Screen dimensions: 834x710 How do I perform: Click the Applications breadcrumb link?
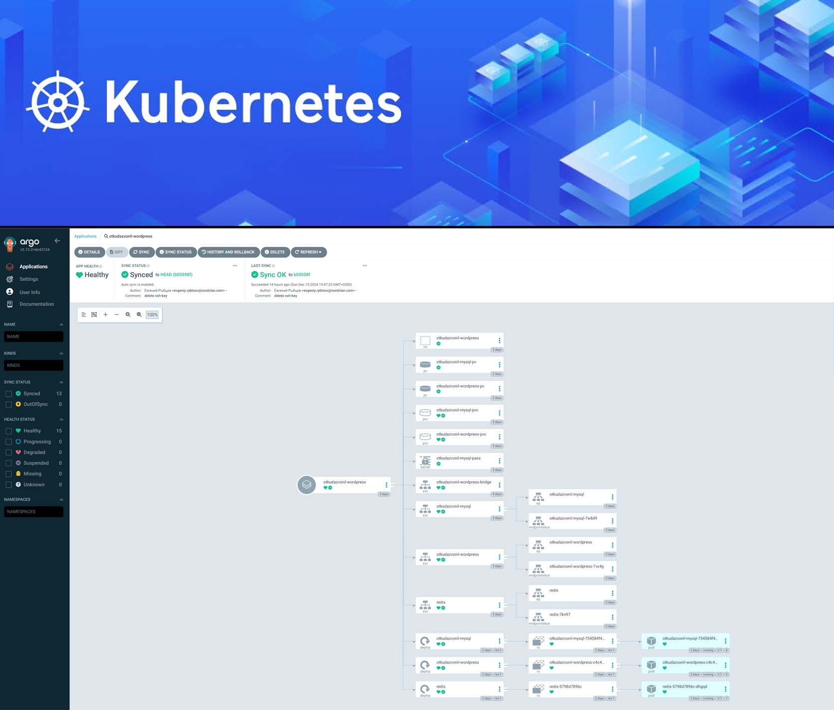pos(85,236)
